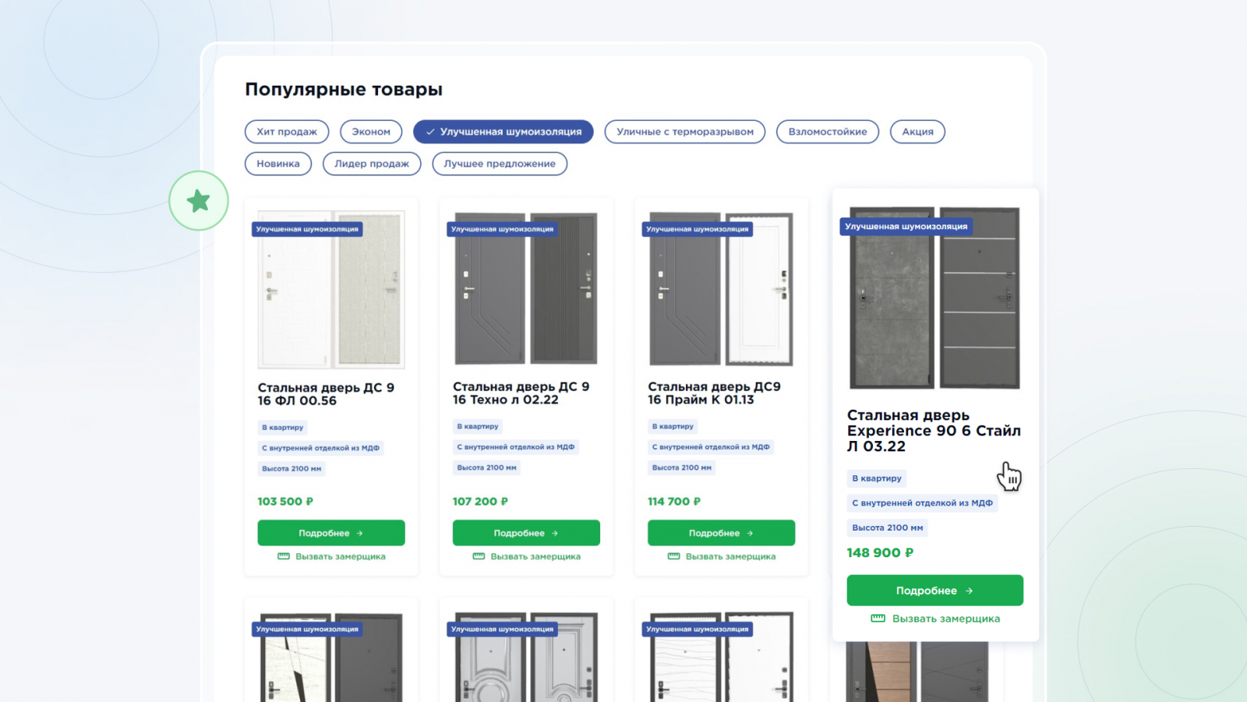This screenshot has height=702, width=1247.
Task: Click the door image of ДС 9 16 Техно
Action: (526, 288)
